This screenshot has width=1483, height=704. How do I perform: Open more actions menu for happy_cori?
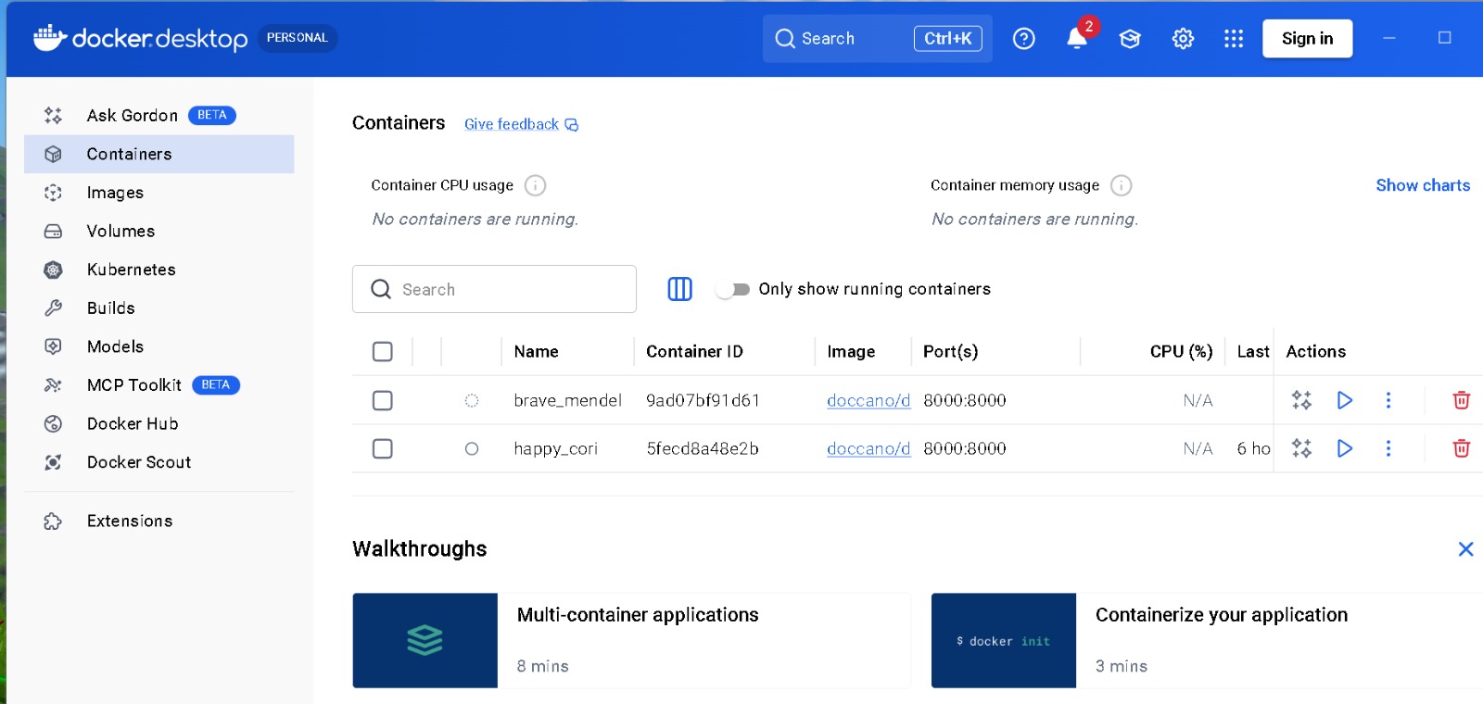pyautogui.click(x=1388, y=448)
